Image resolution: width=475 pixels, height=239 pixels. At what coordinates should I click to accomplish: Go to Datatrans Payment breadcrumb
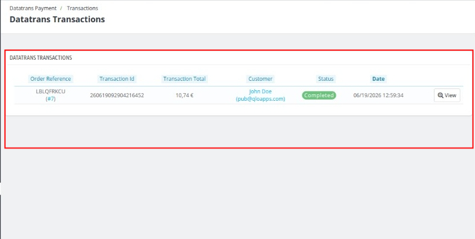point(33,8)
